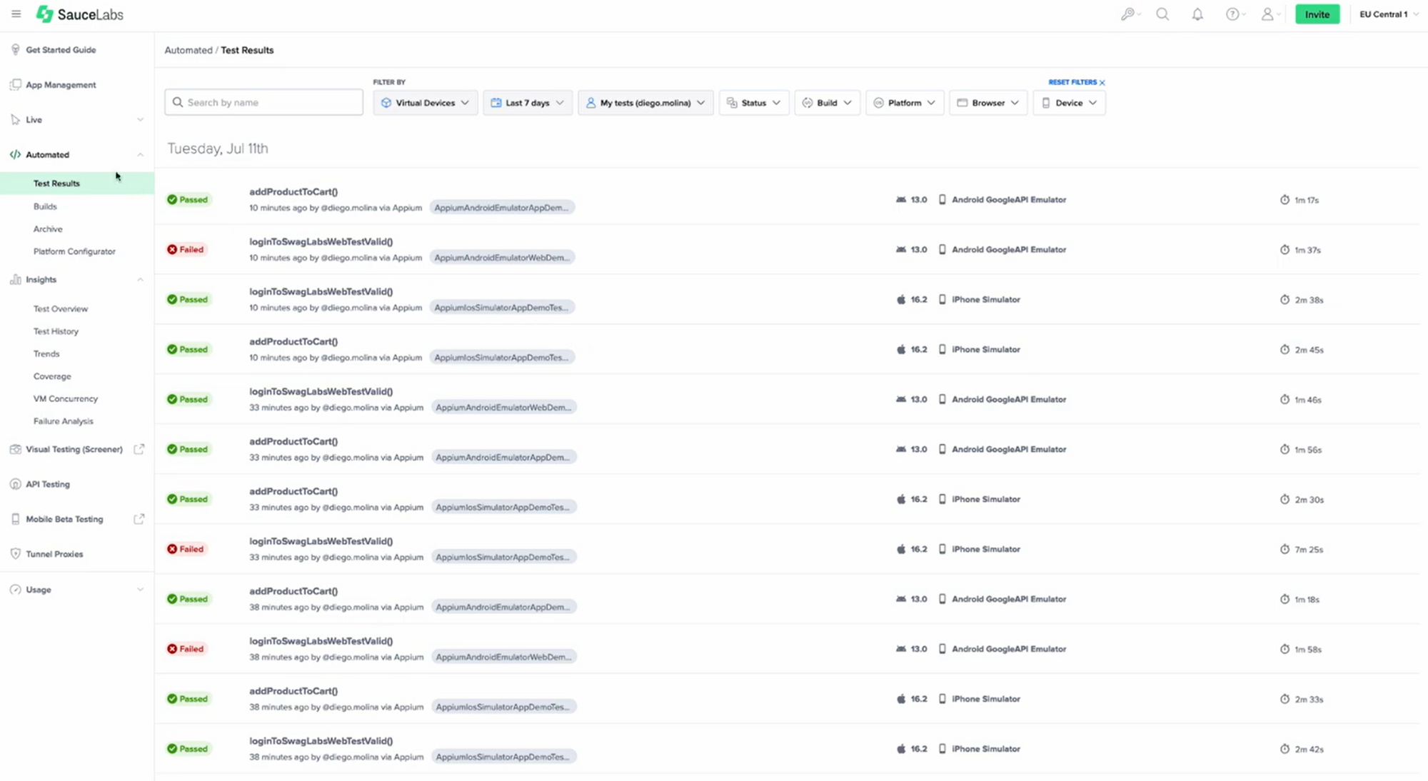
Task: Go to Test Overview under Insights
Action: click(x=61, y=309)
